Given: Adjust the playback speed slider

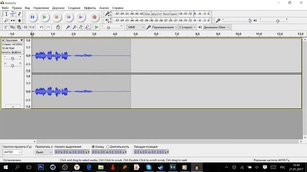Looking at the screenshot, I should tap(112, 28).
